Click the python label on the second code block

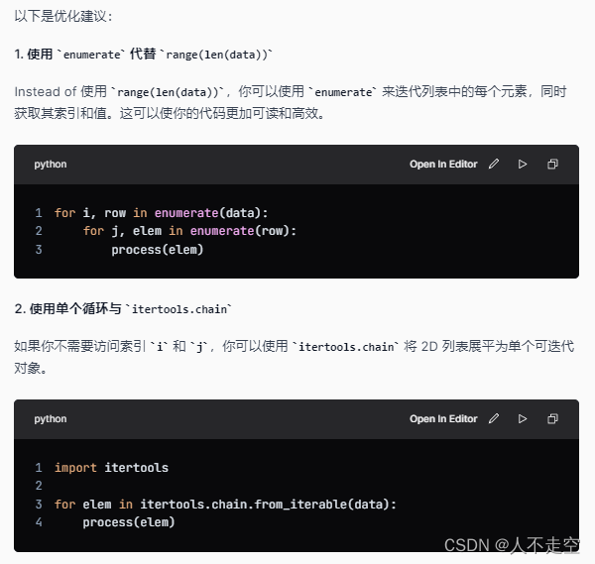click(x=51, y=419)
